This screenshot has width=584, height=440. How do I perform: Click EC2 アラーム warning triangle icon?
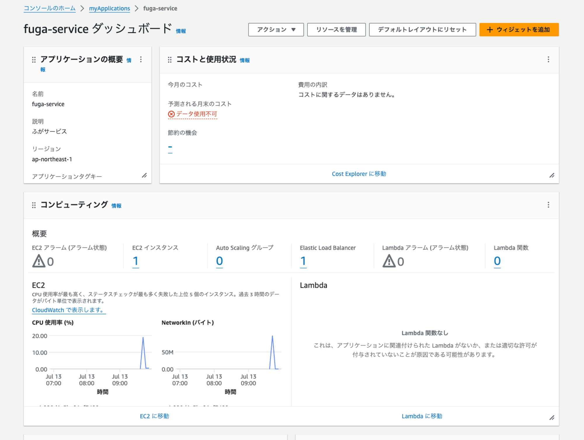coord(39,261)
